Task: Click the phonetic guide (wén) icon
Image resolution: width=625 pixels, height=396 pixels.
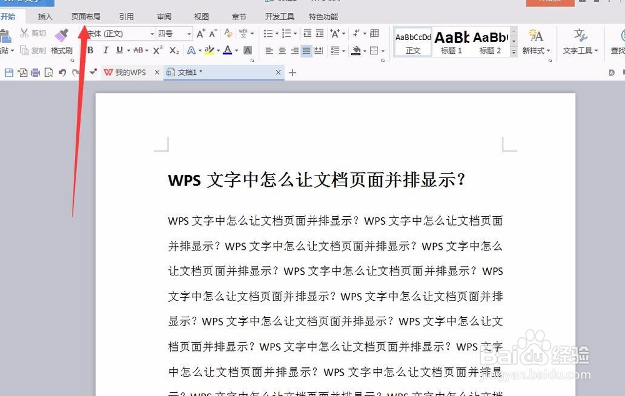Action: (x=243, y=34)
